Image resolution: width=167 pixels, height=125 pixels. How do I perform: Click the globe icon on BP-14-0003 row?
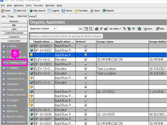(x=31, y=46)
